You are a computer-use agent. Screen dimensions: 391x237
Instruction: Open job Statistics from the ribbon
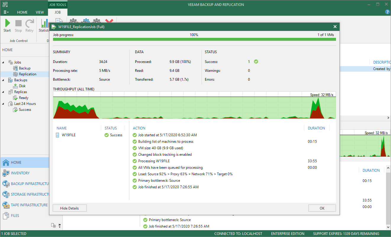(44, 25)
